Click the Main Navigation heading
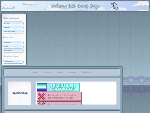This screenshot has height=113, width=150. 11,18
